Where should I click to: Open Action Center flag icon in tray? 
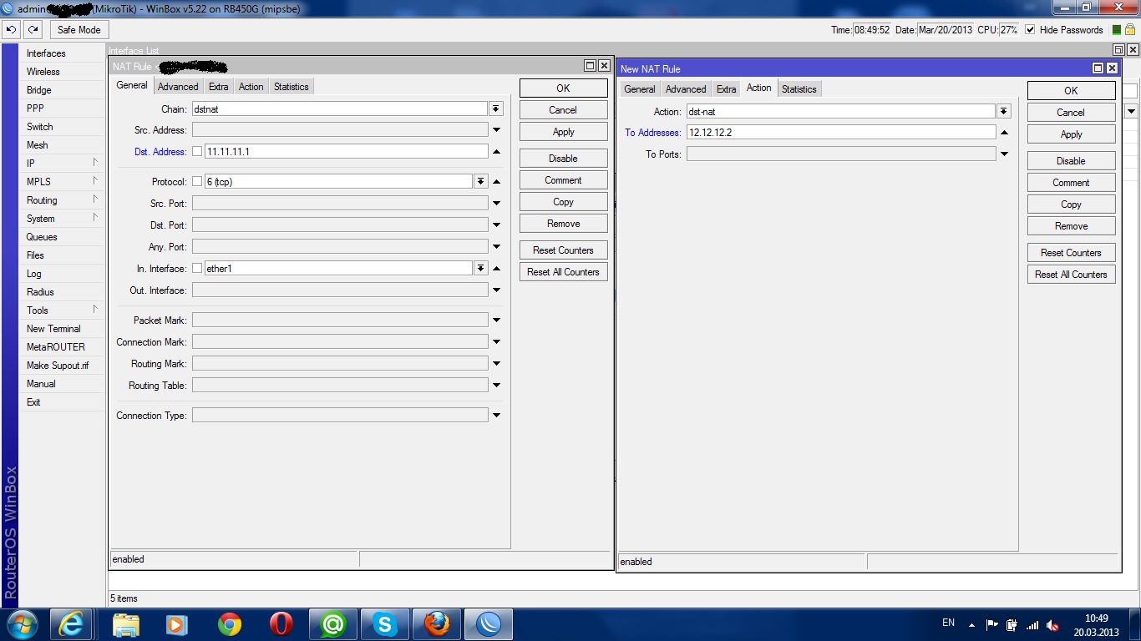click(x=992, y=625)
